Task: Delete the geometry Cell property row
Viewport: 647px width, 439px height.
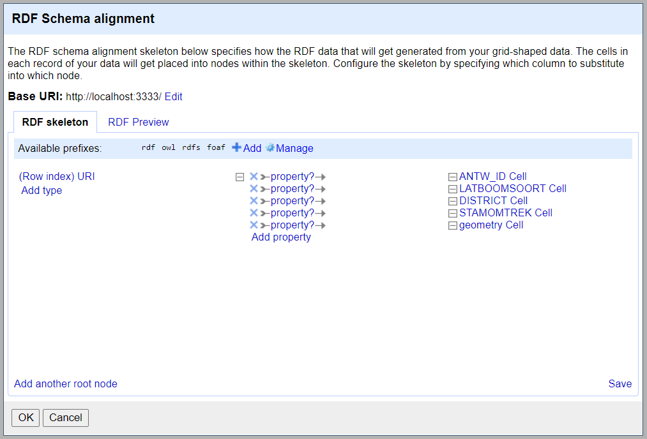Action: pyautogui.click(x=254, y=225)
